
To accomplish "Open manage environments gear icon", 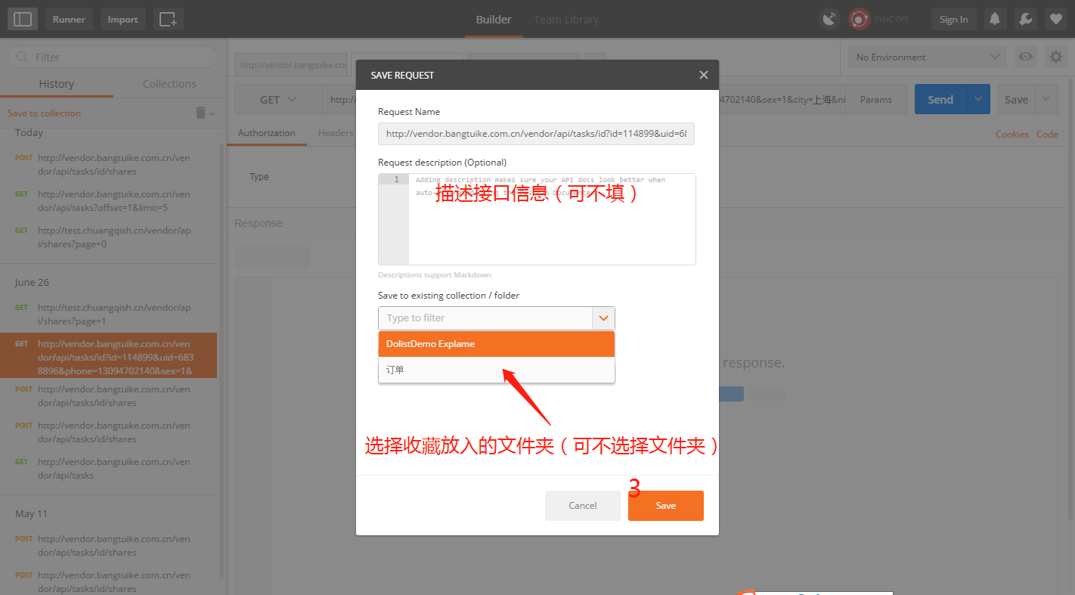I will coord(1055,57).
